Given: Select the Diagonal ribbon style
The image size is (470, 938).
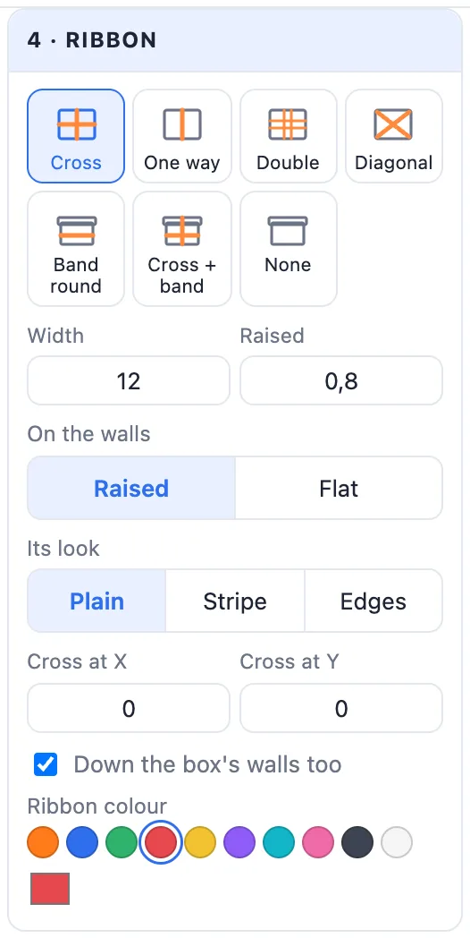Looking at the screenshot, I should pyautogui.click(x=394, y=136).
